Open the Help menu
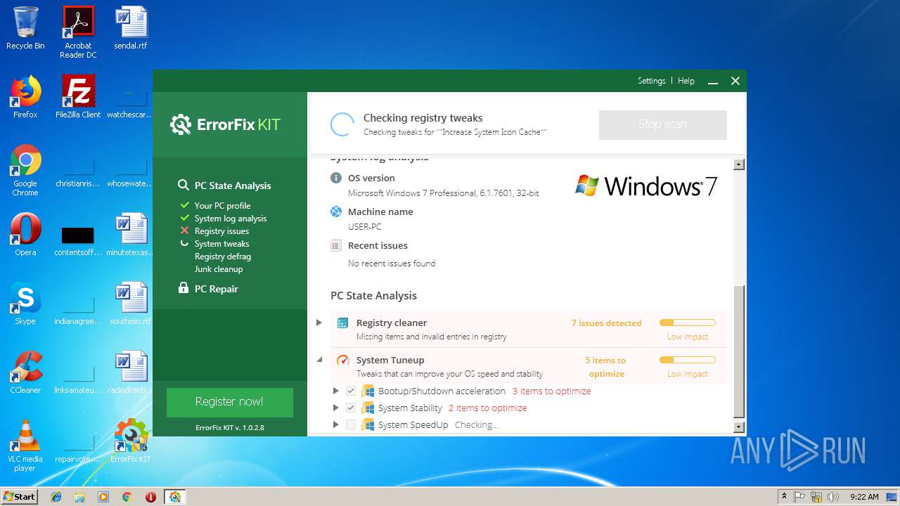Screen dimensions: 900x506 [x=686, y=81]
